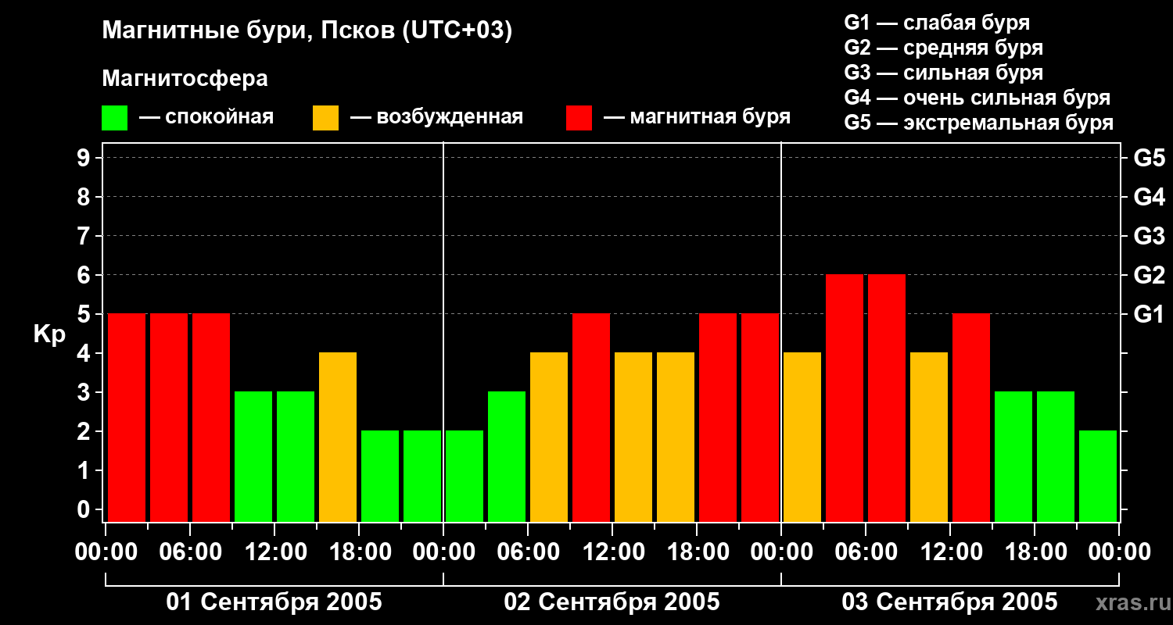Click the '03 Сентября 2005' date label
This screenshot has height=625, width=1173.
point(950,602)
